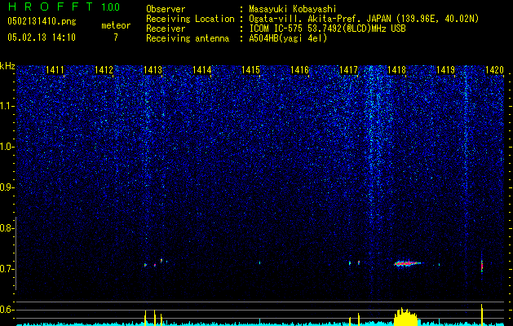Viewport: 513px width, 326px height.
Task: Click the 0.7 kHz axis label
Action: click(x=7, y=269)
